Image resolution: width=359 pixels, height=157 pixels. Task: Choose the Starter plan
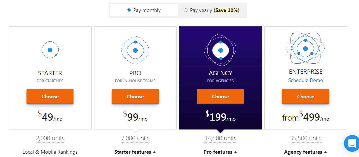pyautogui.click(x=50, y=96)
